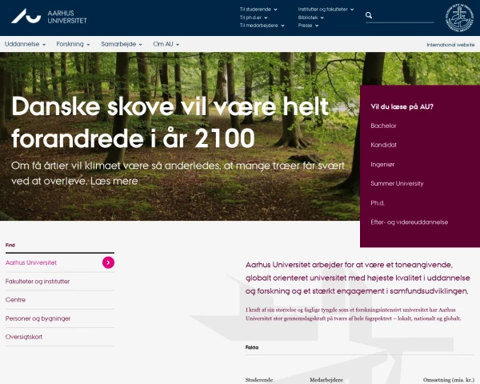
Task: Click the search magnifier icon
Action: tap(369, 15)
